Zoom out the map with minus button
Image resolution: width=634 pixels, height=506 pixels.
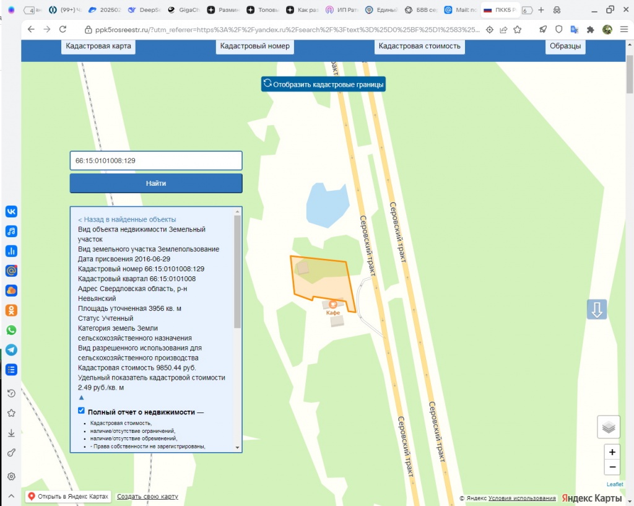click(612, 467)
